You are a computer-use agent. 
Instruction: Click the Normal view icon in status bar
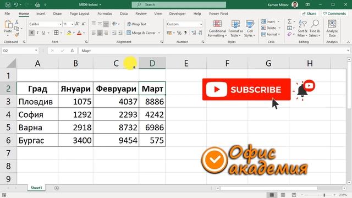coord(272,195)
